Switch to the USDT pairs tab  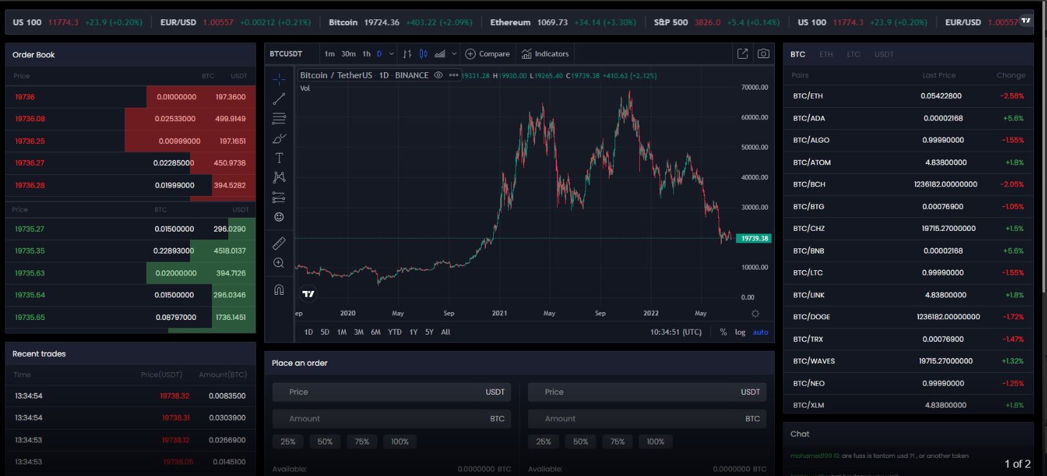coord(883,54)
